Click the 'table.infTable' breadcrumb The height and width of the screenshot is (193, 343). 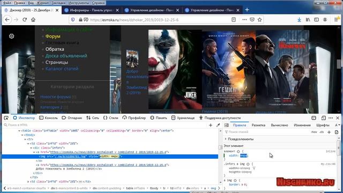(136, 188)
